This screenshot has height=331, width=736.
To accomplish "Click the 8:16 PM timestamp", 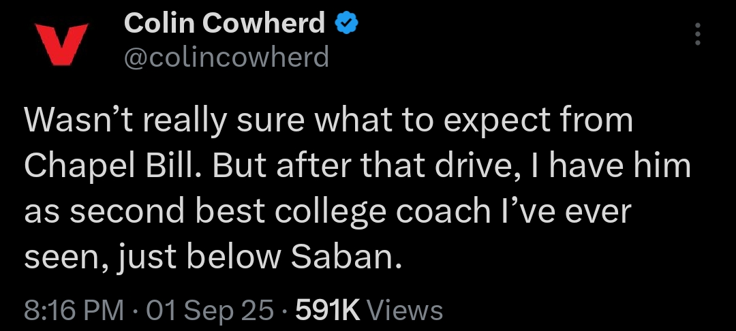I will coord(74,311).
